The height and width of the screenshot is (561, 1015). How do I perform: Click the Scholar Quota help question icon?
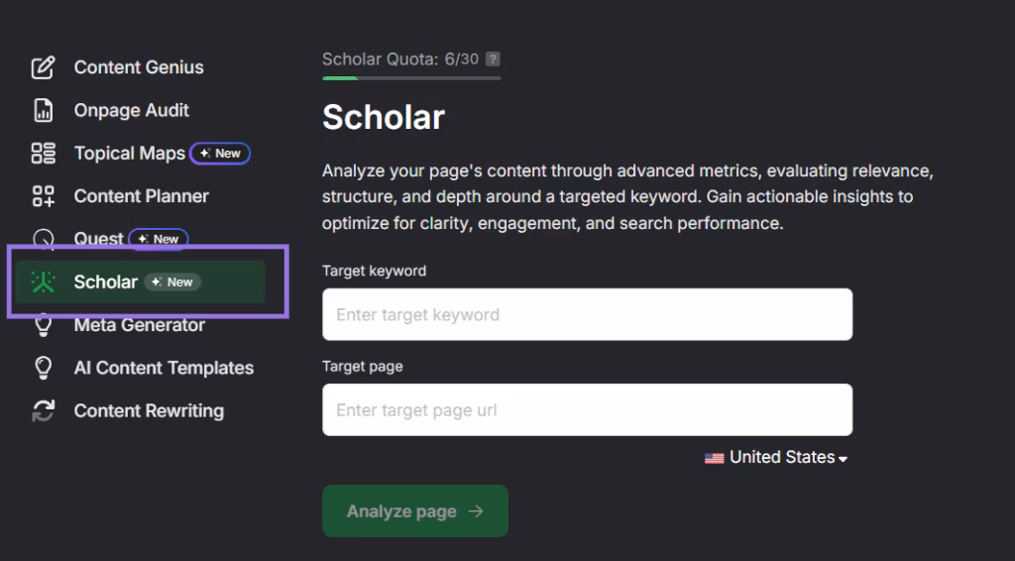493,59
